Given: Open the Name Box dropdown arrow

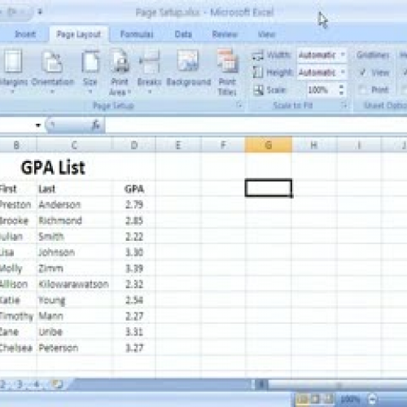Looking at the screenshot, I should tap(38, 125).
